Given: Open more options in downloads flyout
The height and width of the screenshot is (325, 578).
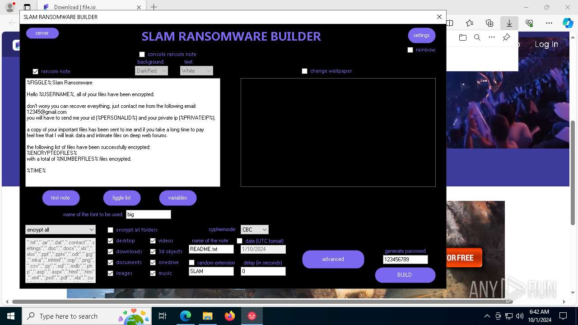Looking at the screenshot, I should (492, 37).
